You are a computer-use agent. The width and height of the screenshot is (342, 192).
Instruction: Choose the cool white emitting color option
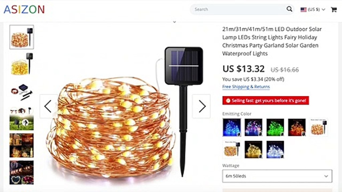pyautogui.click(x=275, y=150)
